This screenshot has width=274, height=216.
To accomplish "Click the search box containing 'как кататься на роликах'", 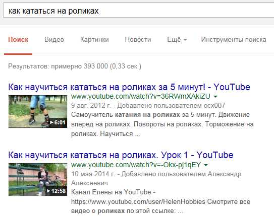I will [138, 11].
